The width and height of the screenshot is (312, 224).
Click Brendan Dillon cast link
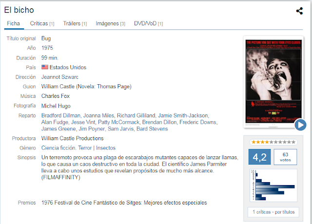point(159,122)
